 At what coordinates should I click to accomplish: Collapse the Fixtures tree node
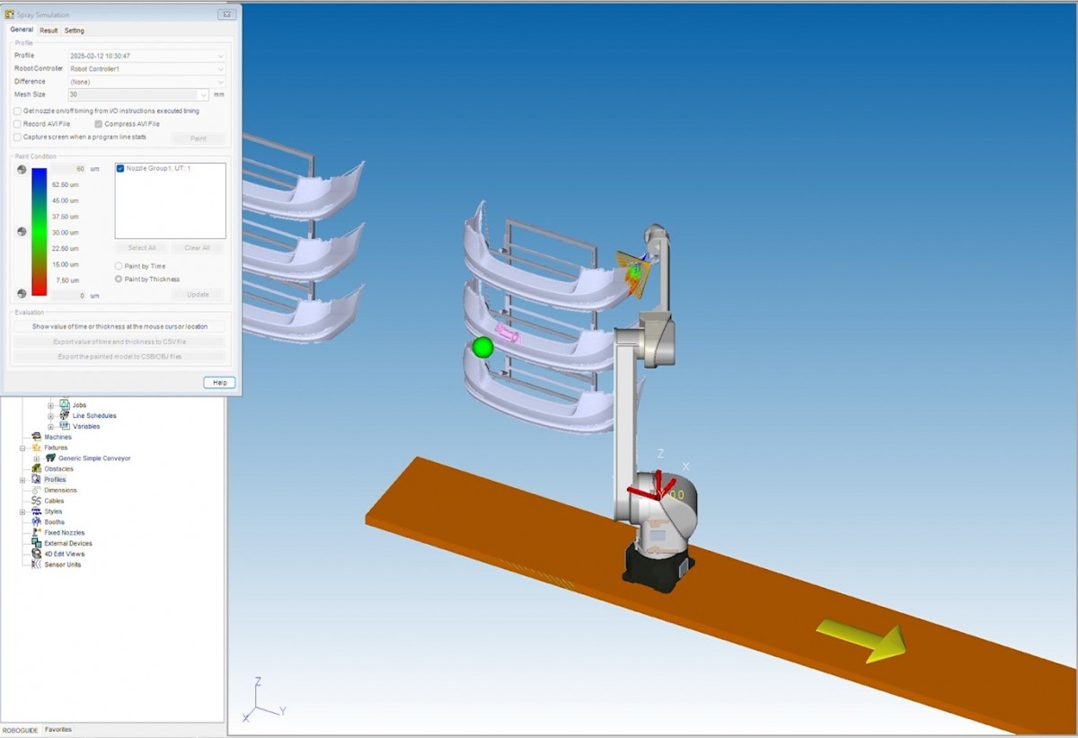23,448
